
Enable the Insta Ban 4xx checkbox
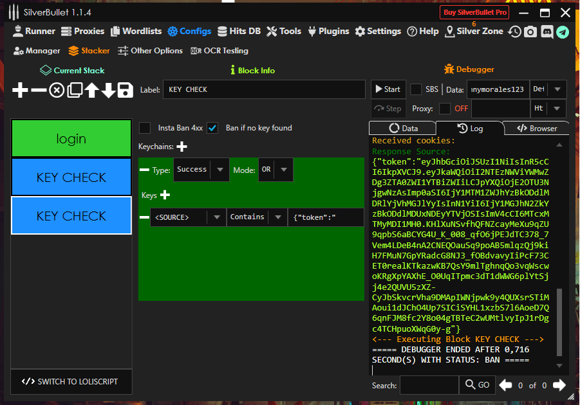point(145,128)
